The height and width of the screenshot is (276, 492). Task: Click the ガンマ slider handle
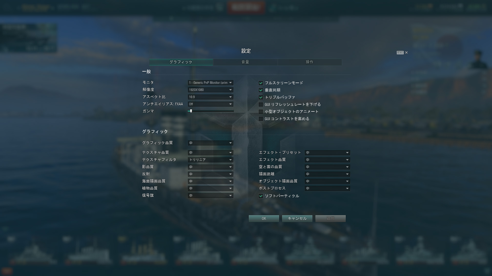click(x=191, y=111)
